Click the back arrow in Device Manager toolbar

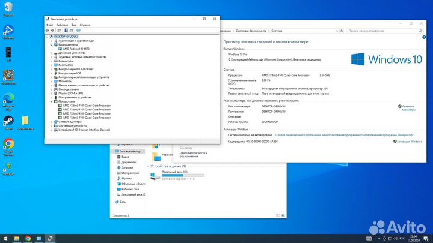pyautogui.click(x=47, y=30)
